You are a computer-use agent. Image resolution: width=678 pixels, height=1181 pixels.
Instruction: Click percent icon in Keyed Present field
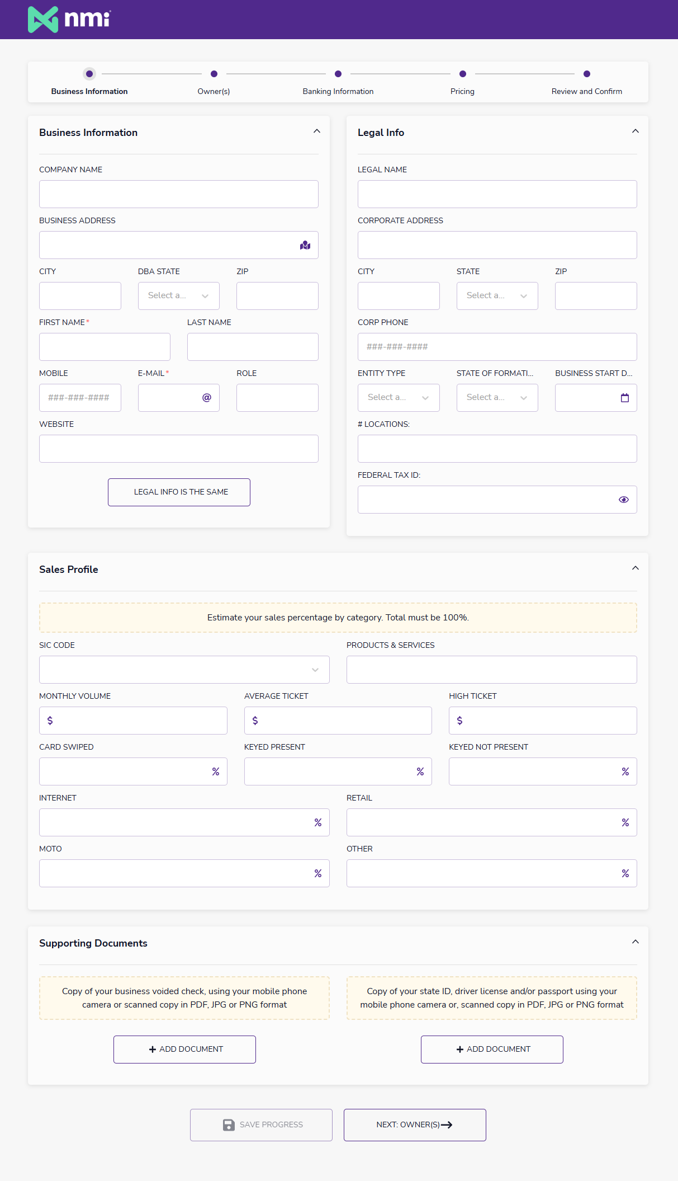pyautogui.click(x=420, y=771)
